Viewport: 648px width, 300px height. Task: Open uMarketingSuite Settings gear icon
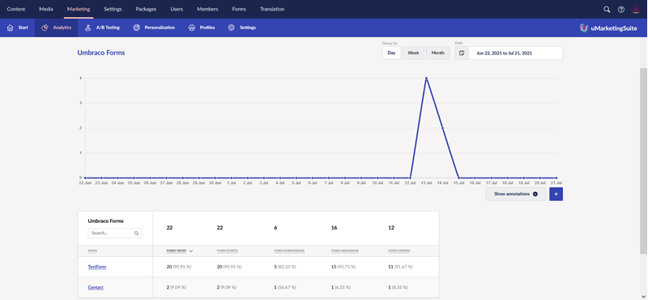(232, 28)
